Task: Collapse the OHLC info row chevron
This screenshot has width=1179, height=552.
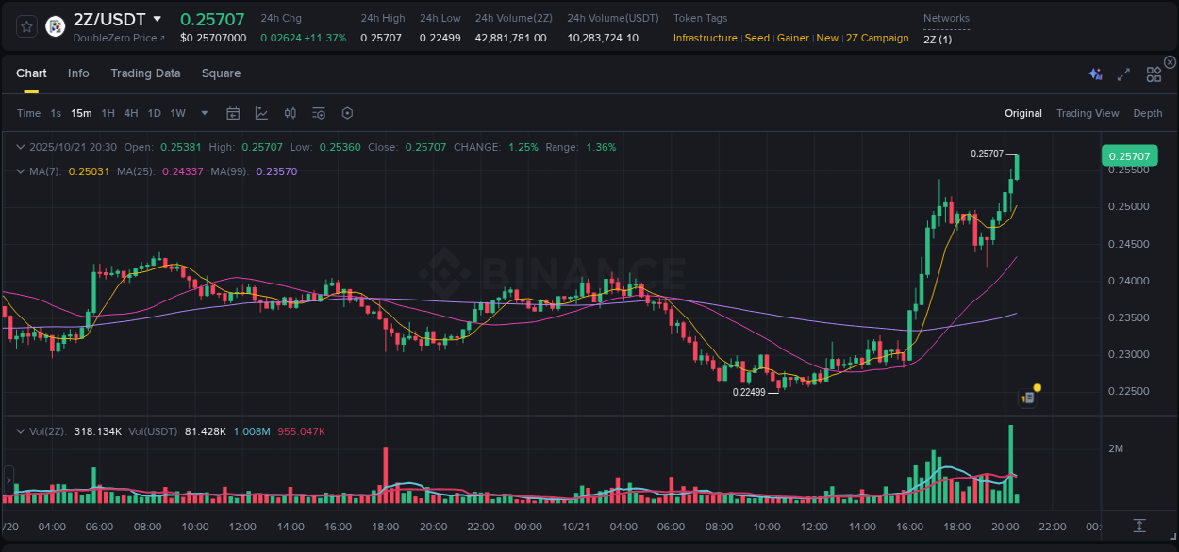Action: coord(21,147)
